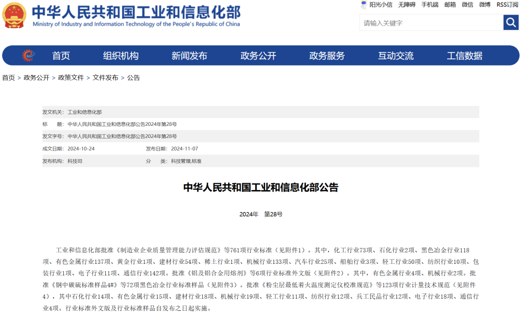Click the 阳光小信 robot icon
The width and height of the screenshot is (522, 315).
click(363, 4)
